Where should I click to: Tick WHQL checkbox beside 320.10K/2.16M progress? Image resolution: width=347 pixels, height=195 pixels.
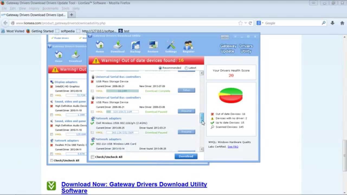pyautogui.click(x=92, y=112)
